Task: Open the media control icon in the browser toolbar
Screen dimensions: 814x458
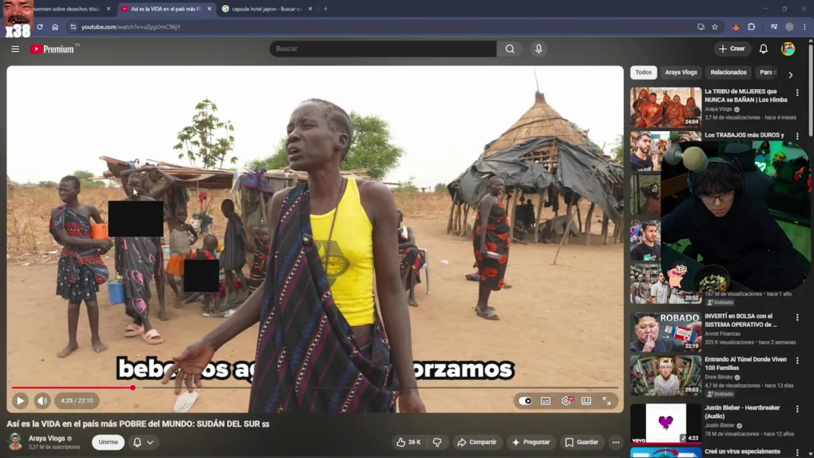Action: [774, 27]
